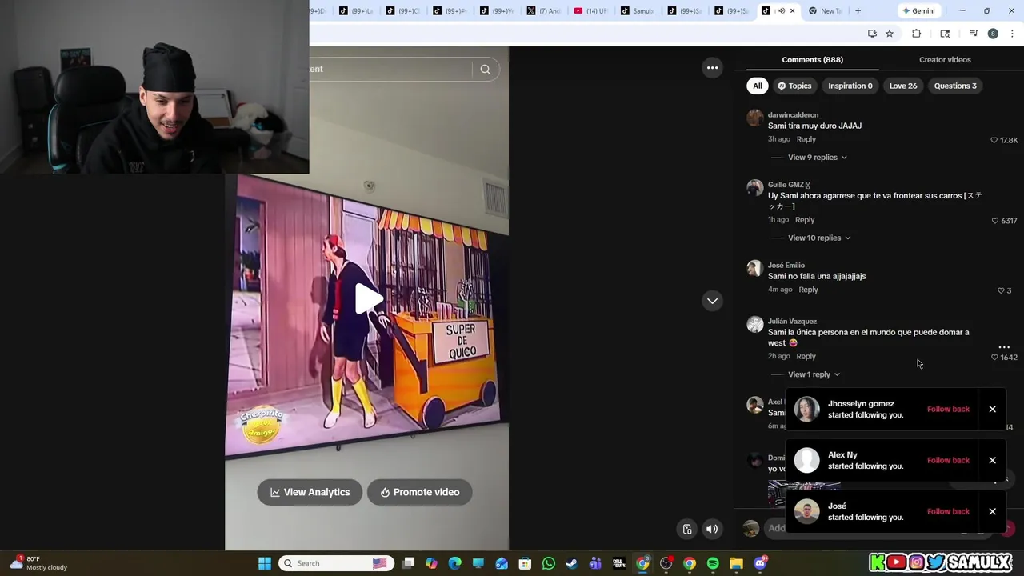Follow back Alex Ny
The image size is (1024, 576).
tap(948, 460)
